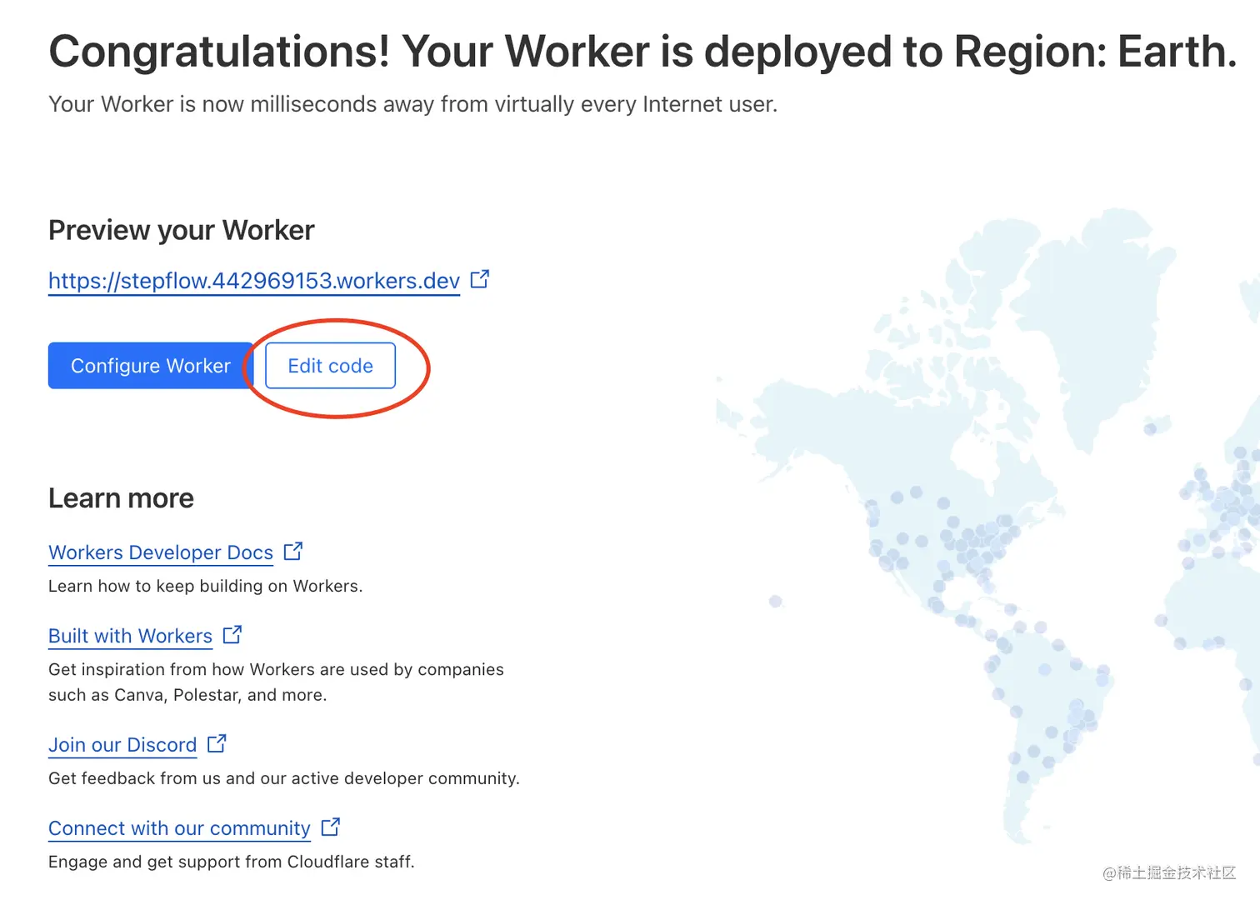Click the 'Learn more' heading

121,498
